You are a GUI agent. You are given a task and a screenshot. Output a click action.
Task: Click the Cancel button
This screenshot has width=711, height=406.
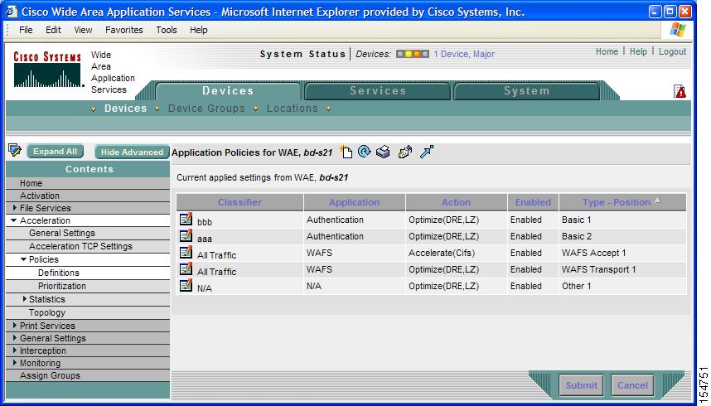pyautogui.click(x=632, y=385)
